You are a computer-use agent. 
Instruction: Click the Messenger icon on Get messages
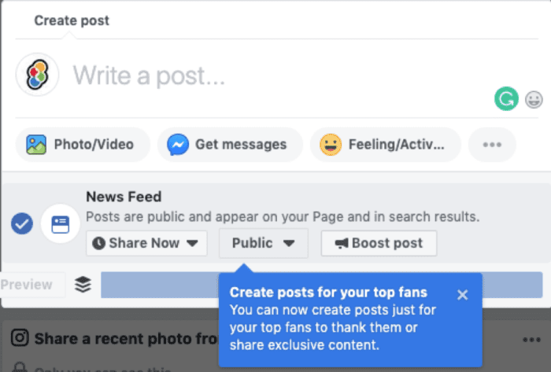click(178, 145)
